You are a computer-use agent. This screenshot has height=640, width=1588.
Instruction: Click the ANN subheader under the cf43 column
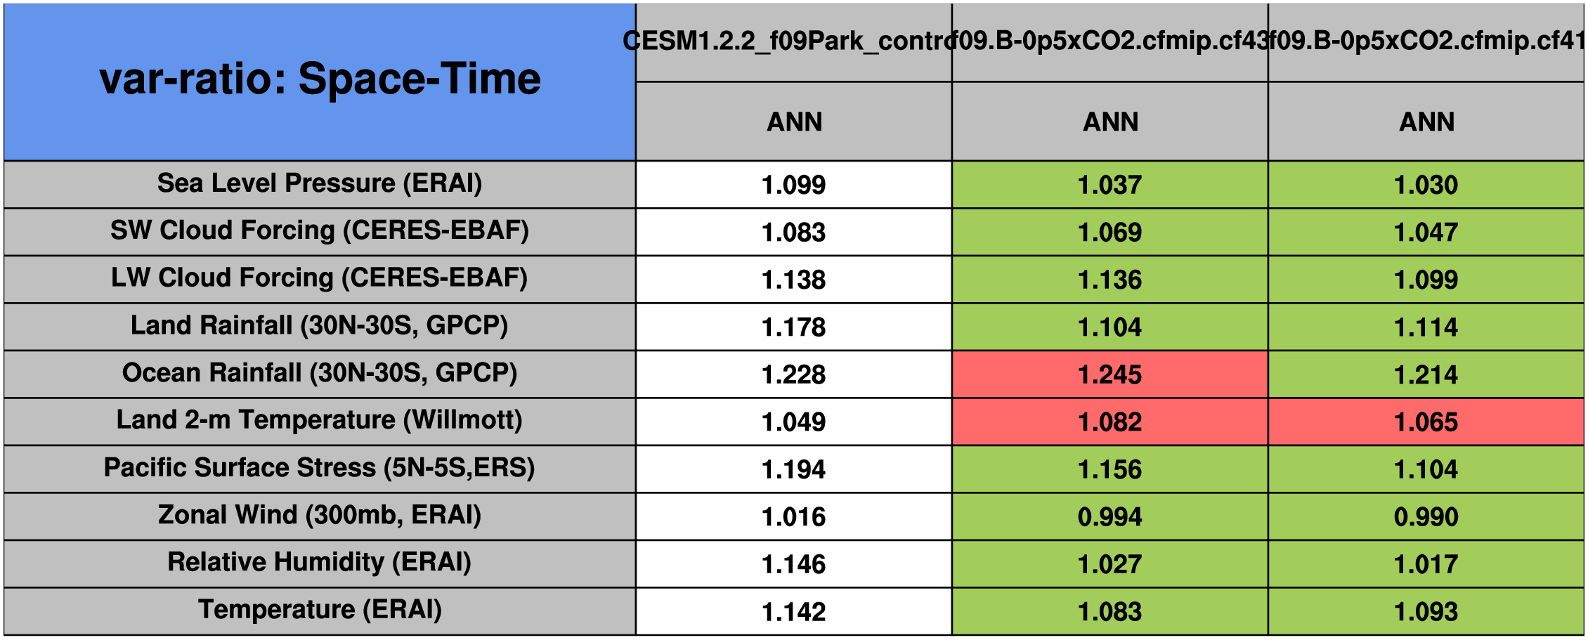pos(1109,122)
